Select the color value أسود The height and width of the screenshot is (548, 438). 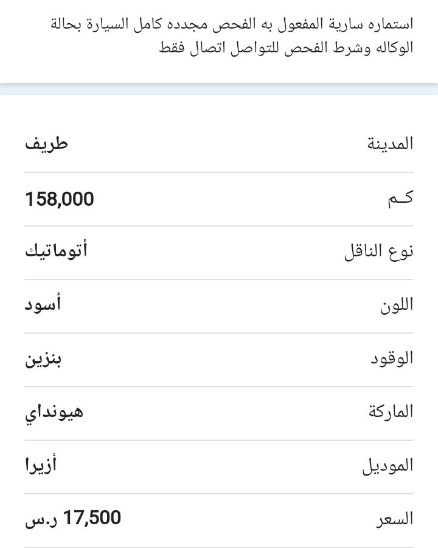tap(43, 303)
